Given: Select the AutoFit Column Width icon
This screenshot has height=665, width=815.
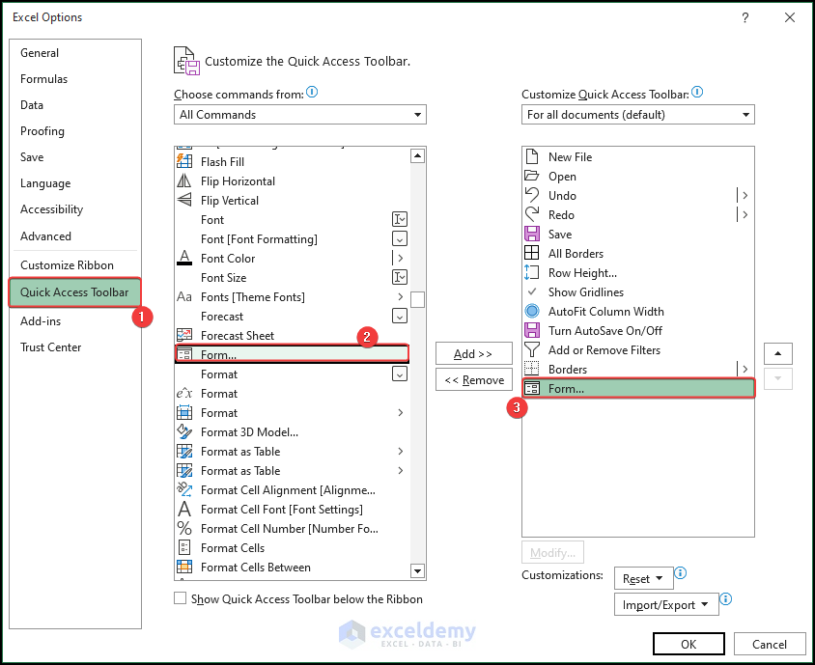Looking at the screenshot, I should click(x=532, y=311).
